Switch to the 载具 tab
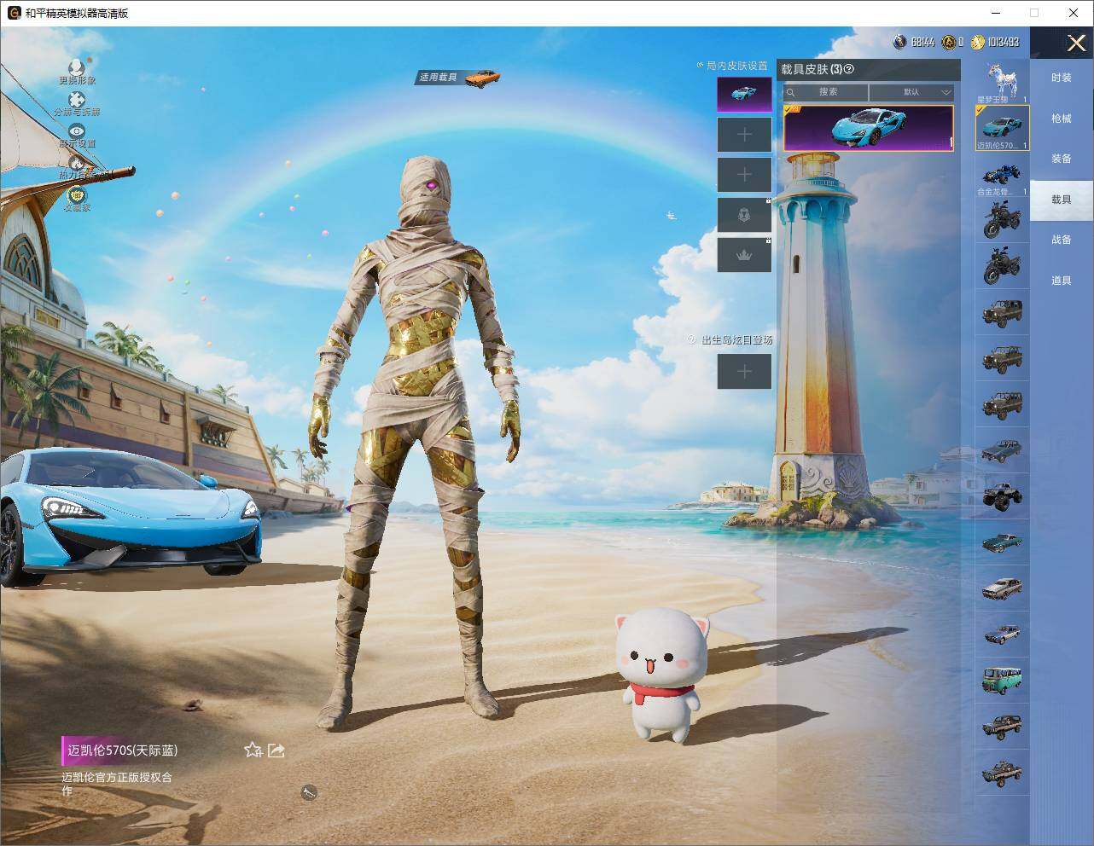 point(1061,200)
